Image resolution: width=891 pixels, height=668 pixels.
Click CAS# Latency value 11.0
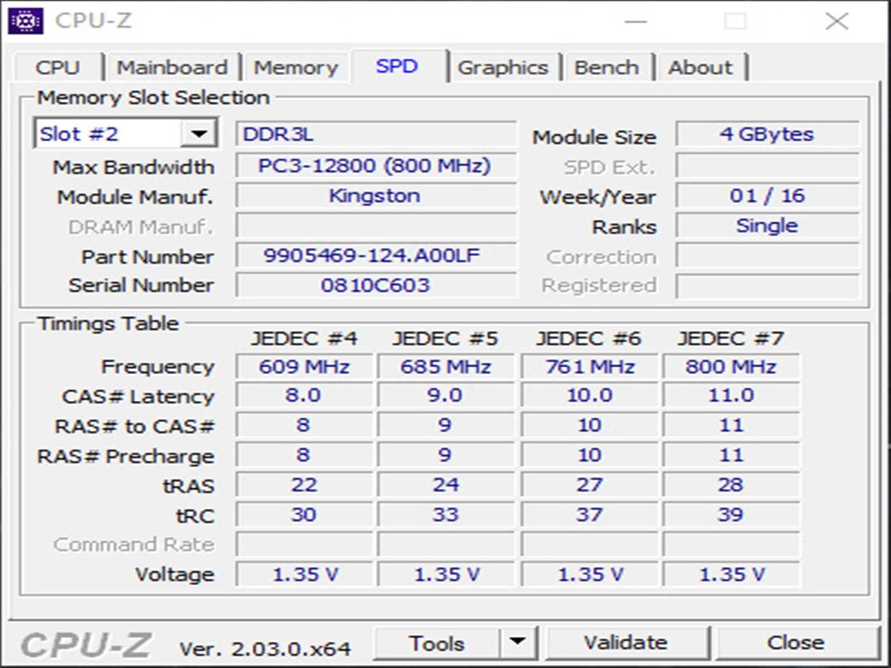point(731,395)
